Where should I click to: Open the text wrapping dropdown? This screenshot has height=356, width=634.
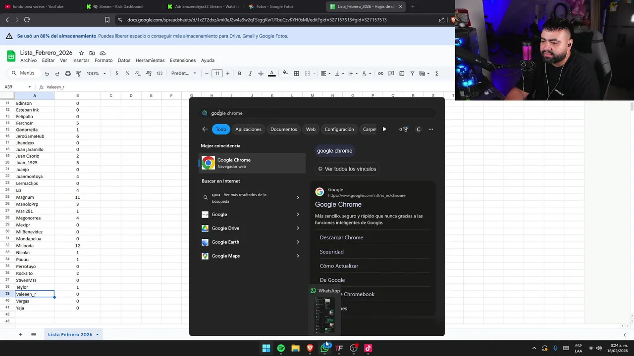pyautogui.click(x=353, y=73)
